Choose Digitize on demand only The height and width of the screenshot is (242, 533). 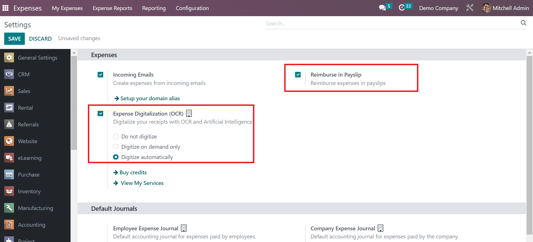116,147
